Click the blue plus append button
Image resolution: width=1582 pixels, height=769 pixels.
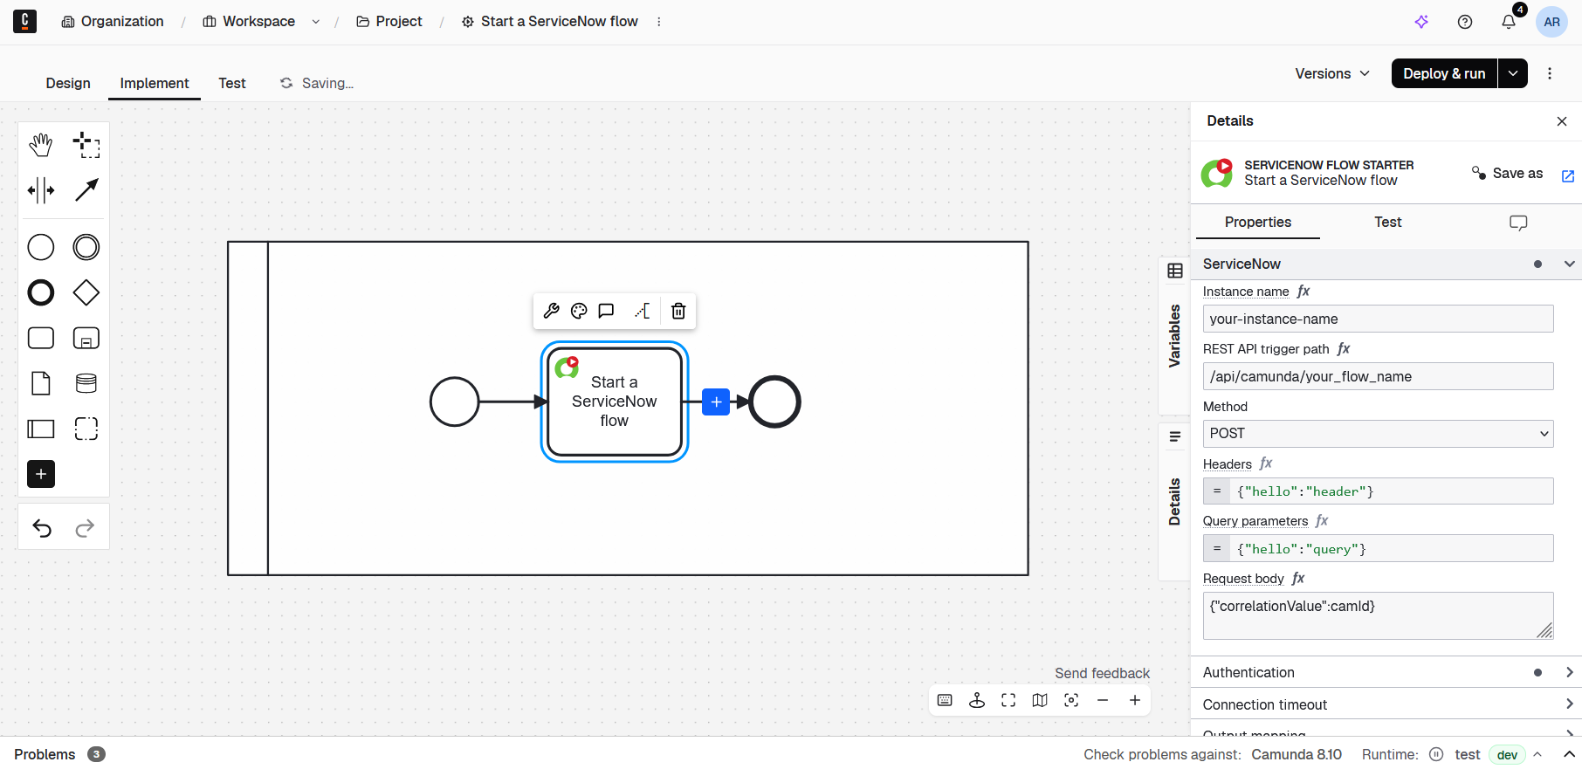pos(716,402)
